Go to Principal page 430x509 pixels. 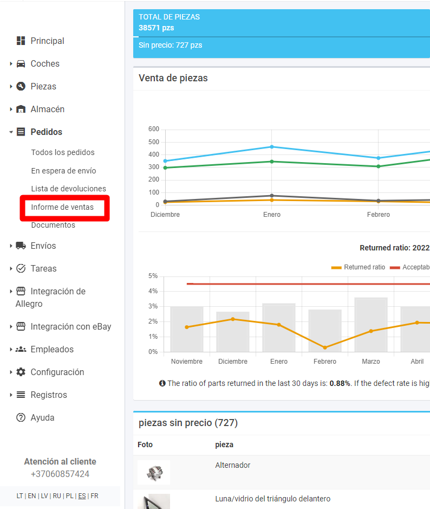(x=47, y=41)
